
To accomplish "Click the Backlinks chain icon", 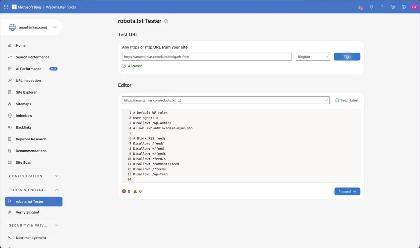I will pyautogui.click(x=10, y=127).
